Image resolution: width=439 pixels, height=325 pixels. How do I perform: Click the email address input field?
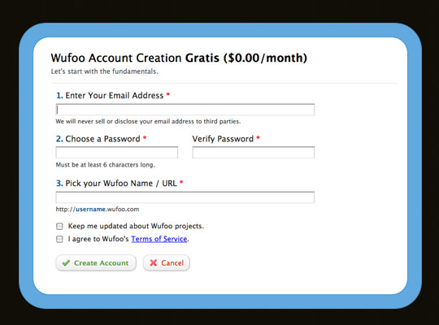coord(185,110)
